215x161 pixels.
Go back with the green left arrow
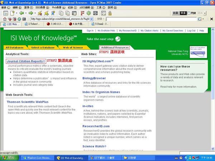(x=21, y=13)
